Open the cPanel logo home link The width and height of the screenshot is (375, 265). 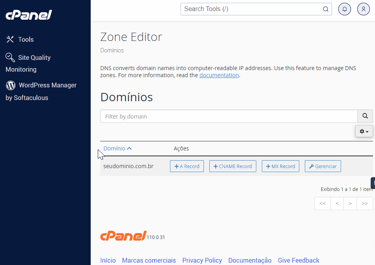click(29, 15)
